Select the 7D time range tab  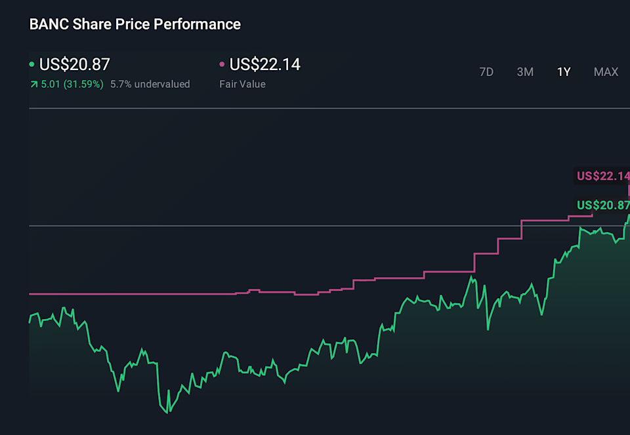coord(486,72)
